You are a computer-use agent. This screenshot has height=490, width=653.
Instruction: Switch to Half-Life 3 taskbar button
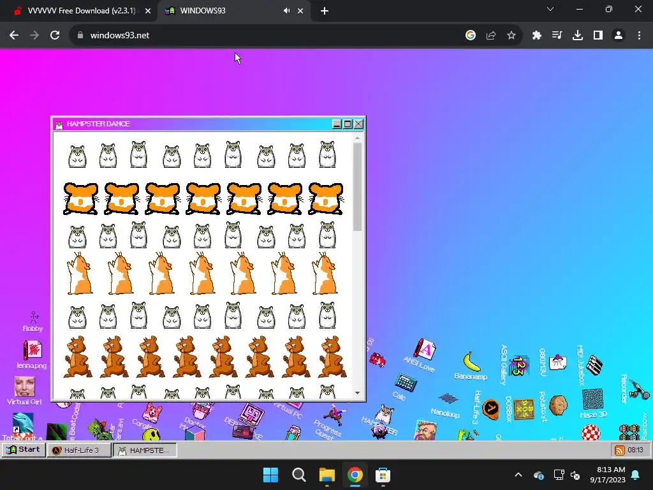[x=79, y=450]
